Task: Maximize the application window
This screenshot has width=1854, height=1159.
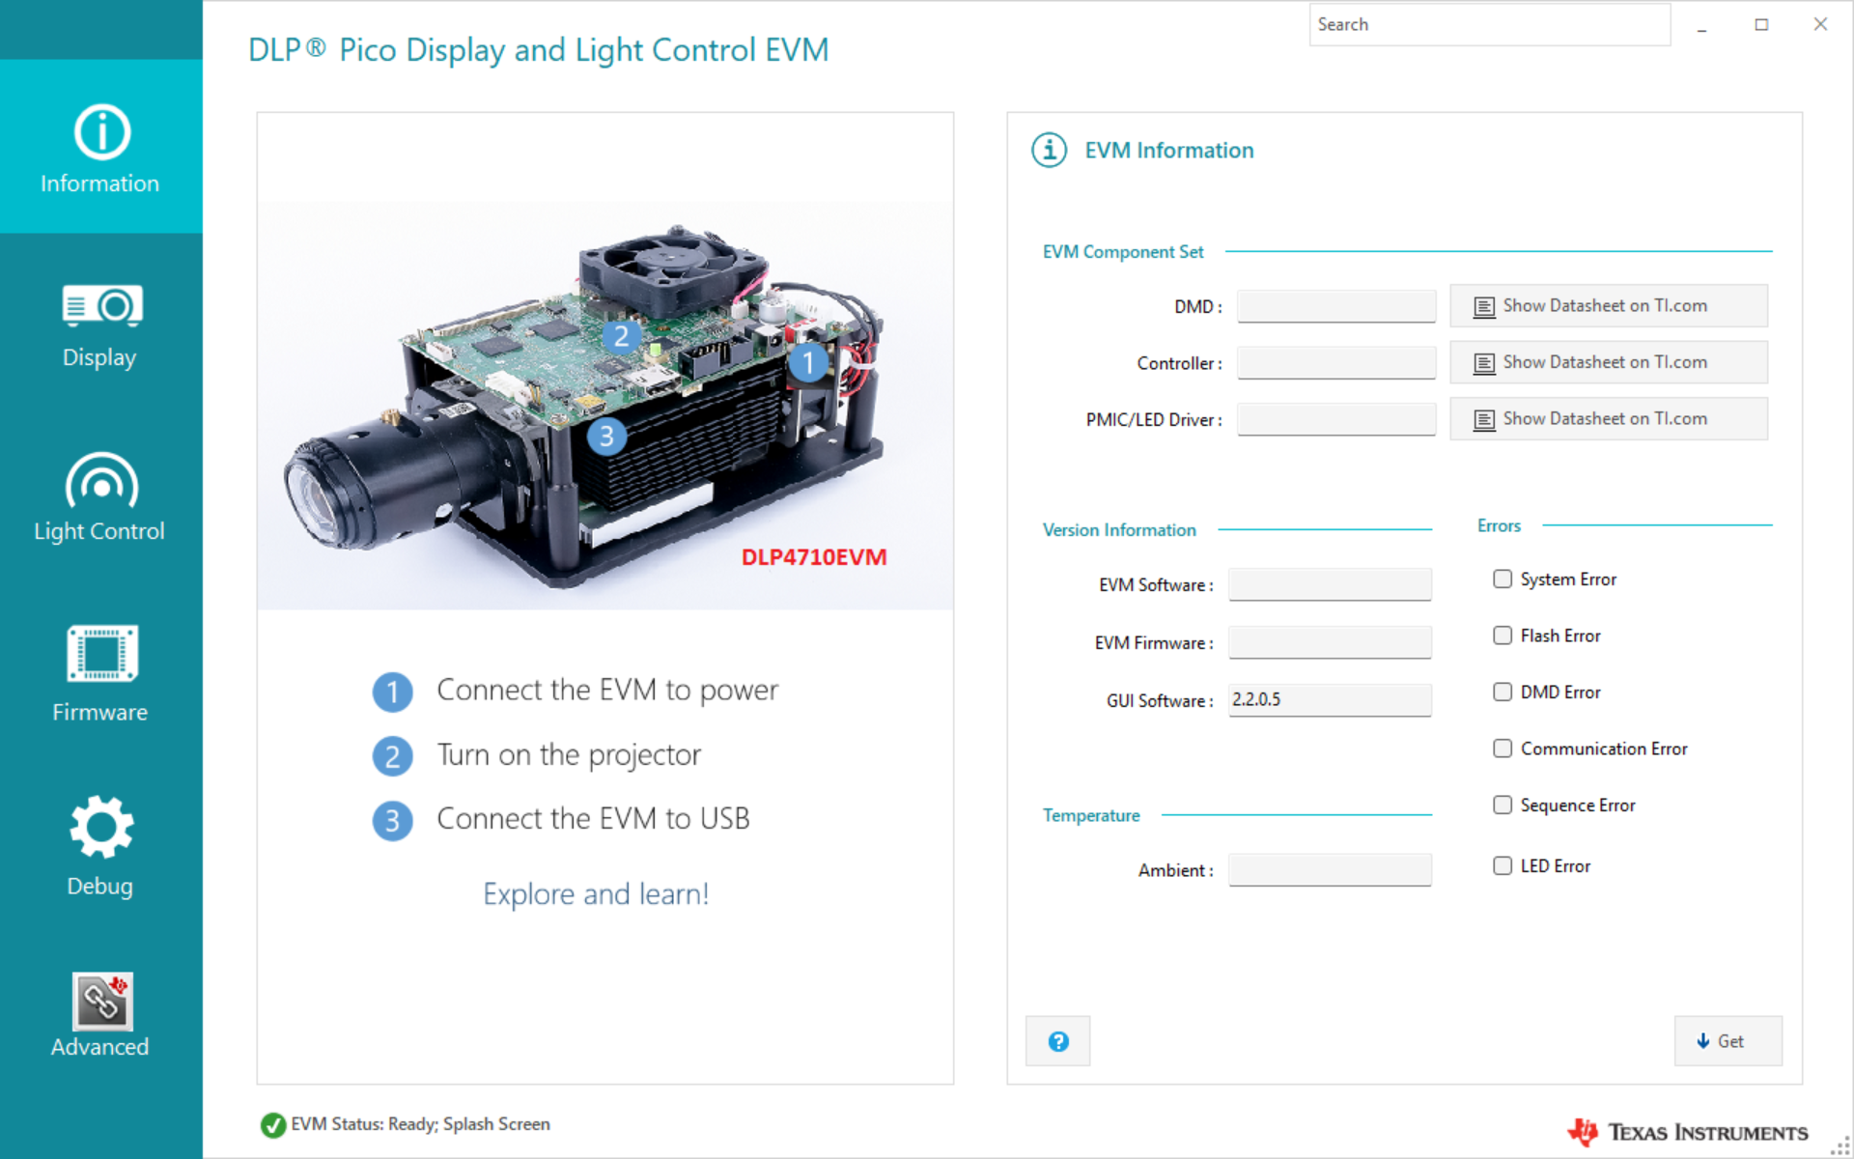Action: pyautogui.click(x=1761, y=25)
